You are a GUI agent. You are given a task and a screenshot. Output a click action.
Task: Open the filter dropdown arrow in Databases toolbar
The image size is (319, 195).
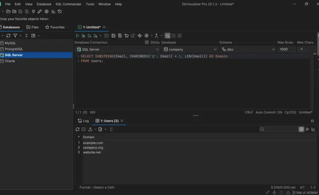click(x=20, y=36)
